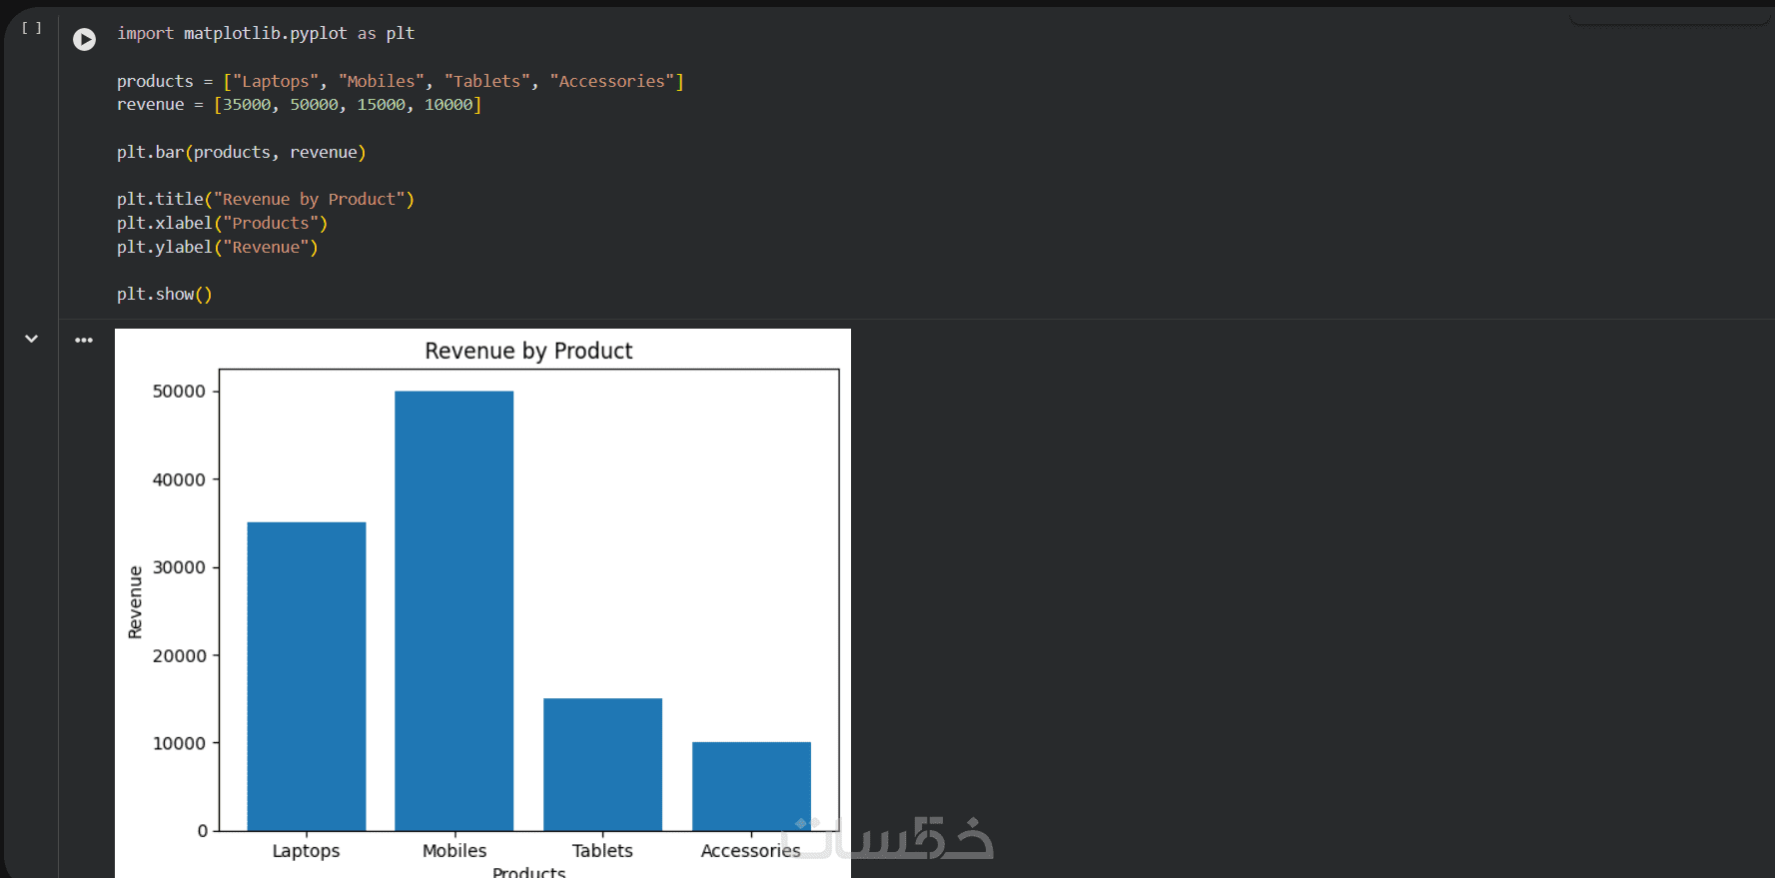Click the plt.ylabel code line

[x=217, y=247]
